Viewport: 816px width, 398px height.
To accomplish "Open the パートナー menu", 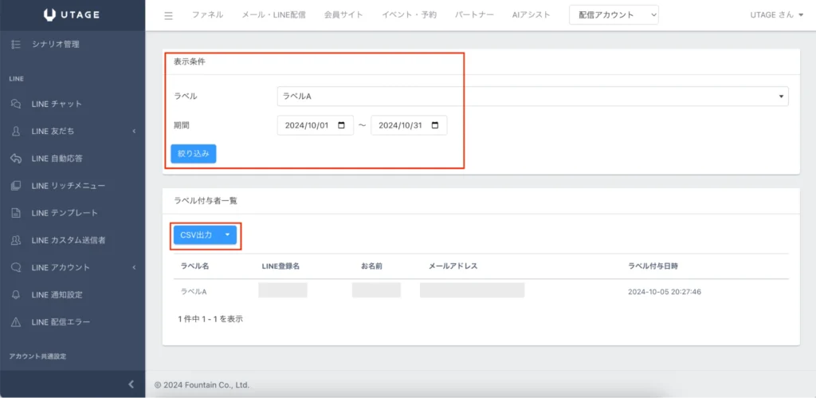I will pyautogui.click(x=474, y=15).
